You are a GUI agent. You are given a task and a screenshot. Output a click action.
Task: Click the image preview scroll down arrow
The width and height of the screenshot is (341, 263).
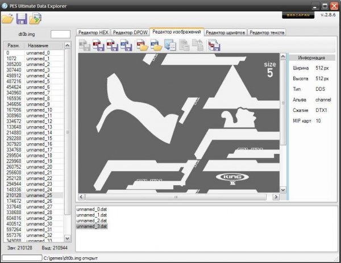point(283,190)
